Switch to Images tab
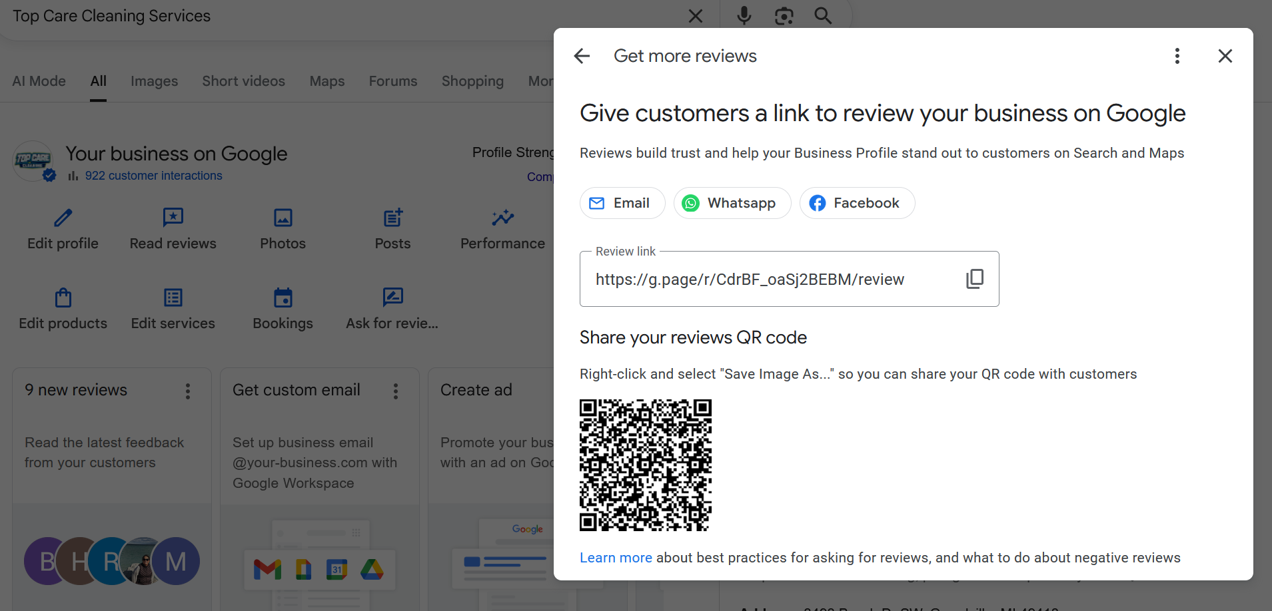Image resolution: width=1272 pixels, height=611 pixels. coord(155,81)
